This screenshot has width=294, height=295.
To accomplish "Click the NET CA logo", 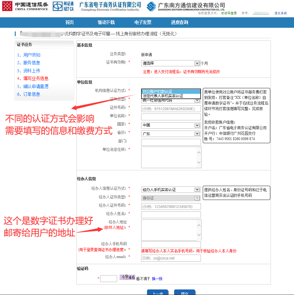I will click(x=63, y=6).
